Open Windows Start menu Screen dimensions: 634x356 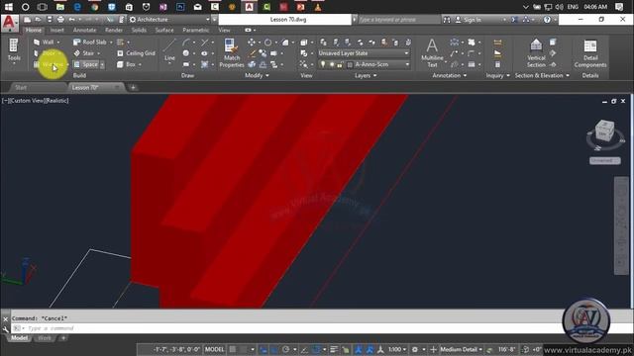click(8, 7)
